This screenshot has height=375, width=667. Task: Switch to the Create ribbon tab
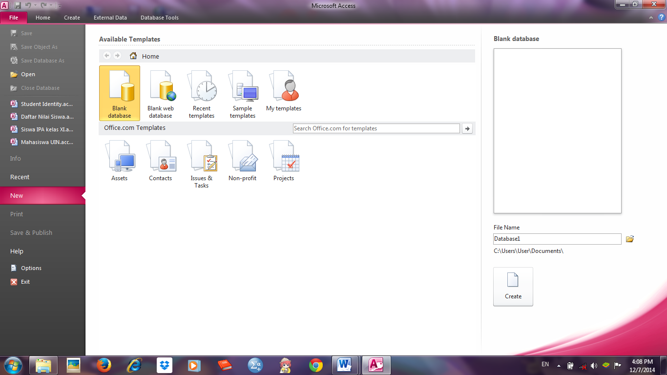pos(72,18)
